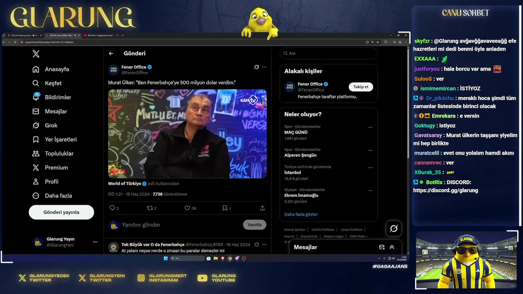Open Alperen Şengün trend options dots
523x294 pixels.
[x=370, y=150]
